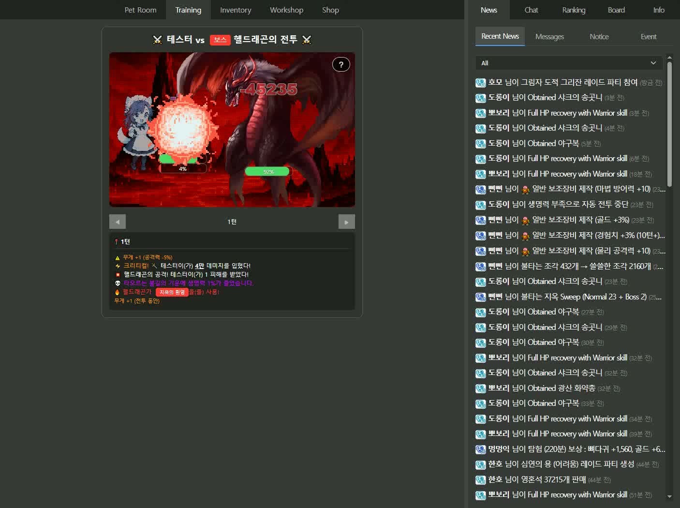Click the player's 4% health bar
Viewport: 680px width, 508px height.
click(x=183, y=168)
